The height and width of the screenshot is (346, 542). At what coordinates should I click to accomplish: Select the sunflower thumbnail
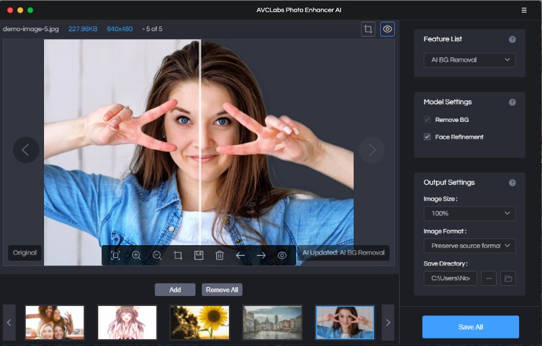click(199, 322)
